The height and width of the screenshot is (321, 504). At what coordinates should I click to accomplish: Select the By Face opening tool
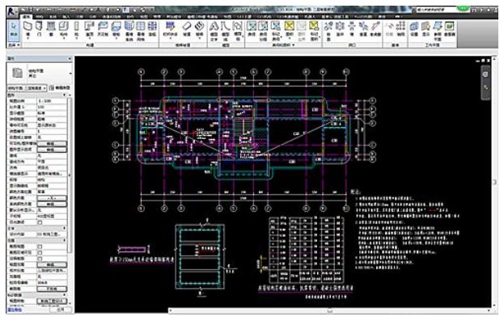328,31
